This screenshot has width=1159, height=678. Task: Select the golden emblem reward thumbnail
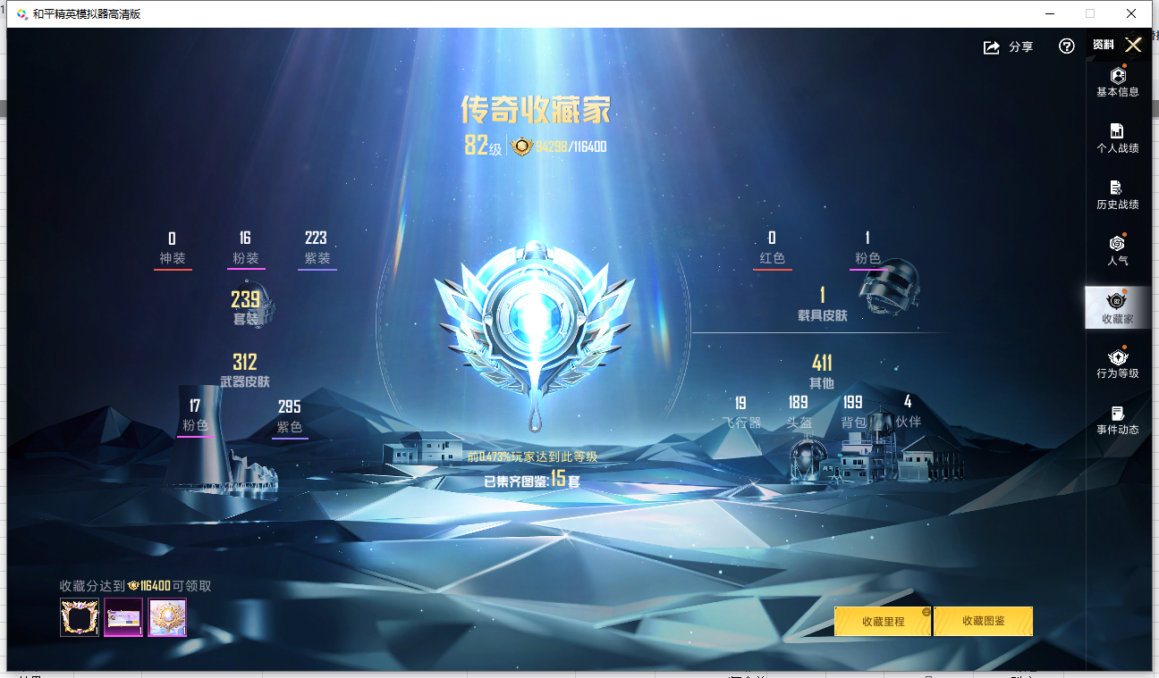167,617
